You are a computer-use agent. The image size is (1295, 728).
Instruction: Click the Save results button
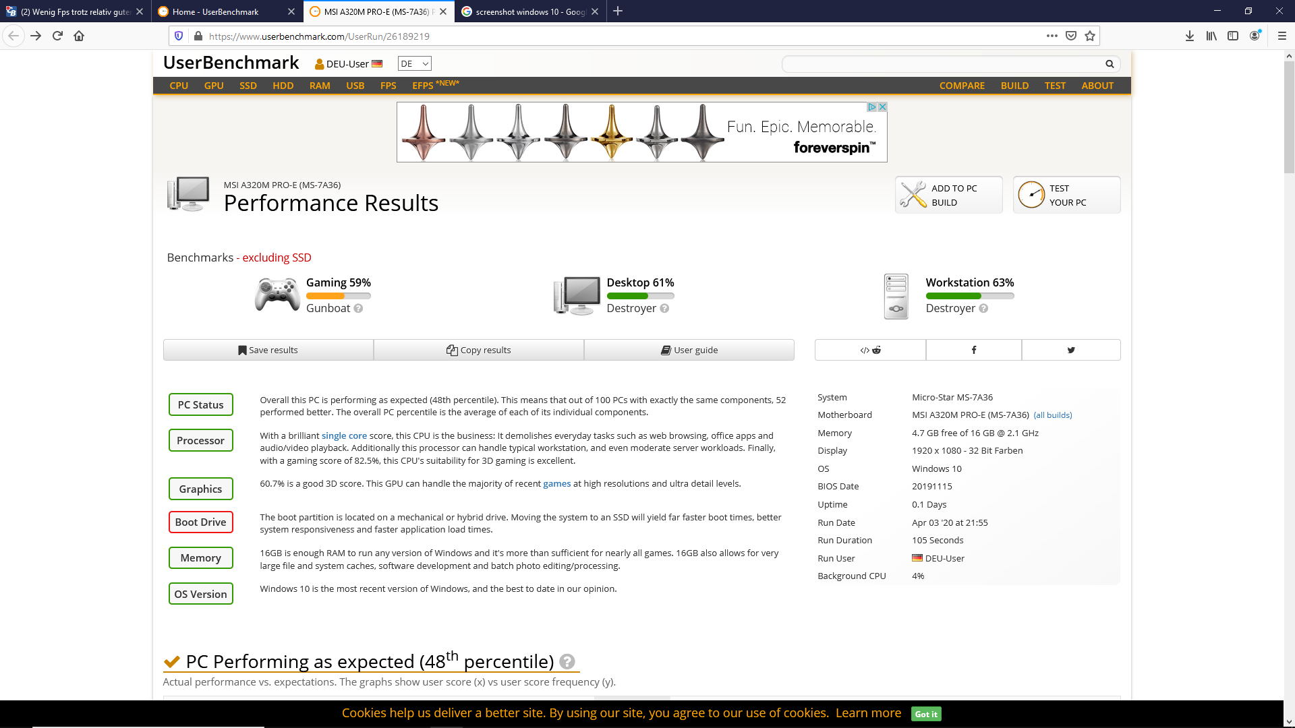point(268,350)
